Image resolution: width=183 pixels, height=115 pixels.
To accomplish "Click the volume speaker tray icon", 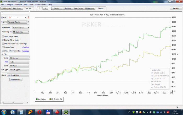I will [x=164, y=112].
